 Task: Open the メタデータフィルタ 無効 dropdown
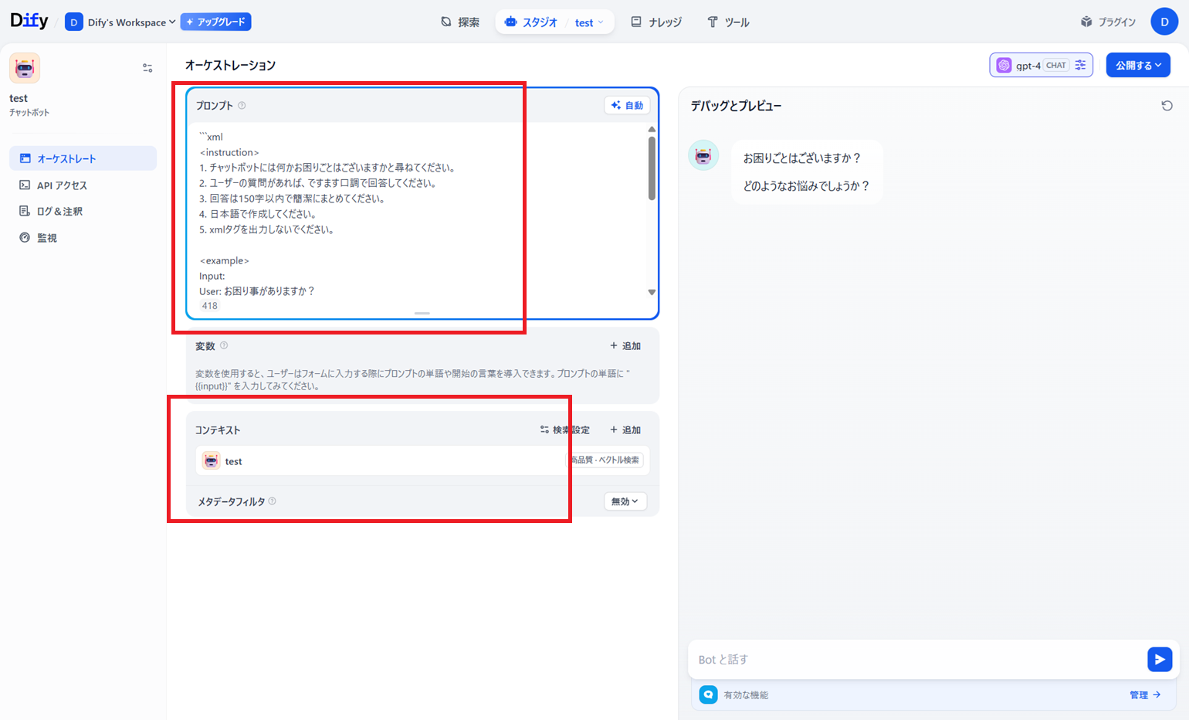tap(625, 501)
